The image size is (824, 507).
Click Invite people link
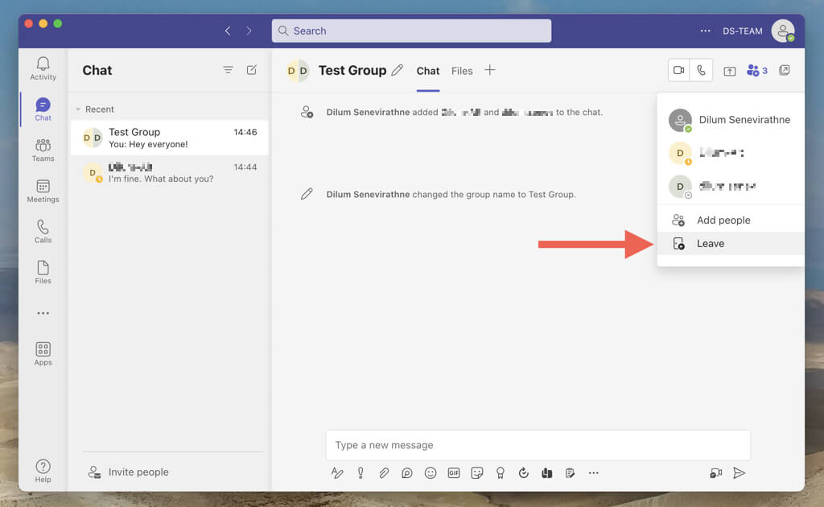click(x=138, y=472)
